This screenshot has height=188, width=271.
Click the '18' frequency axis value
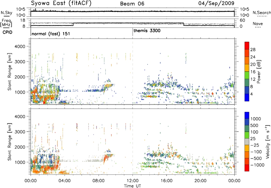23,20
